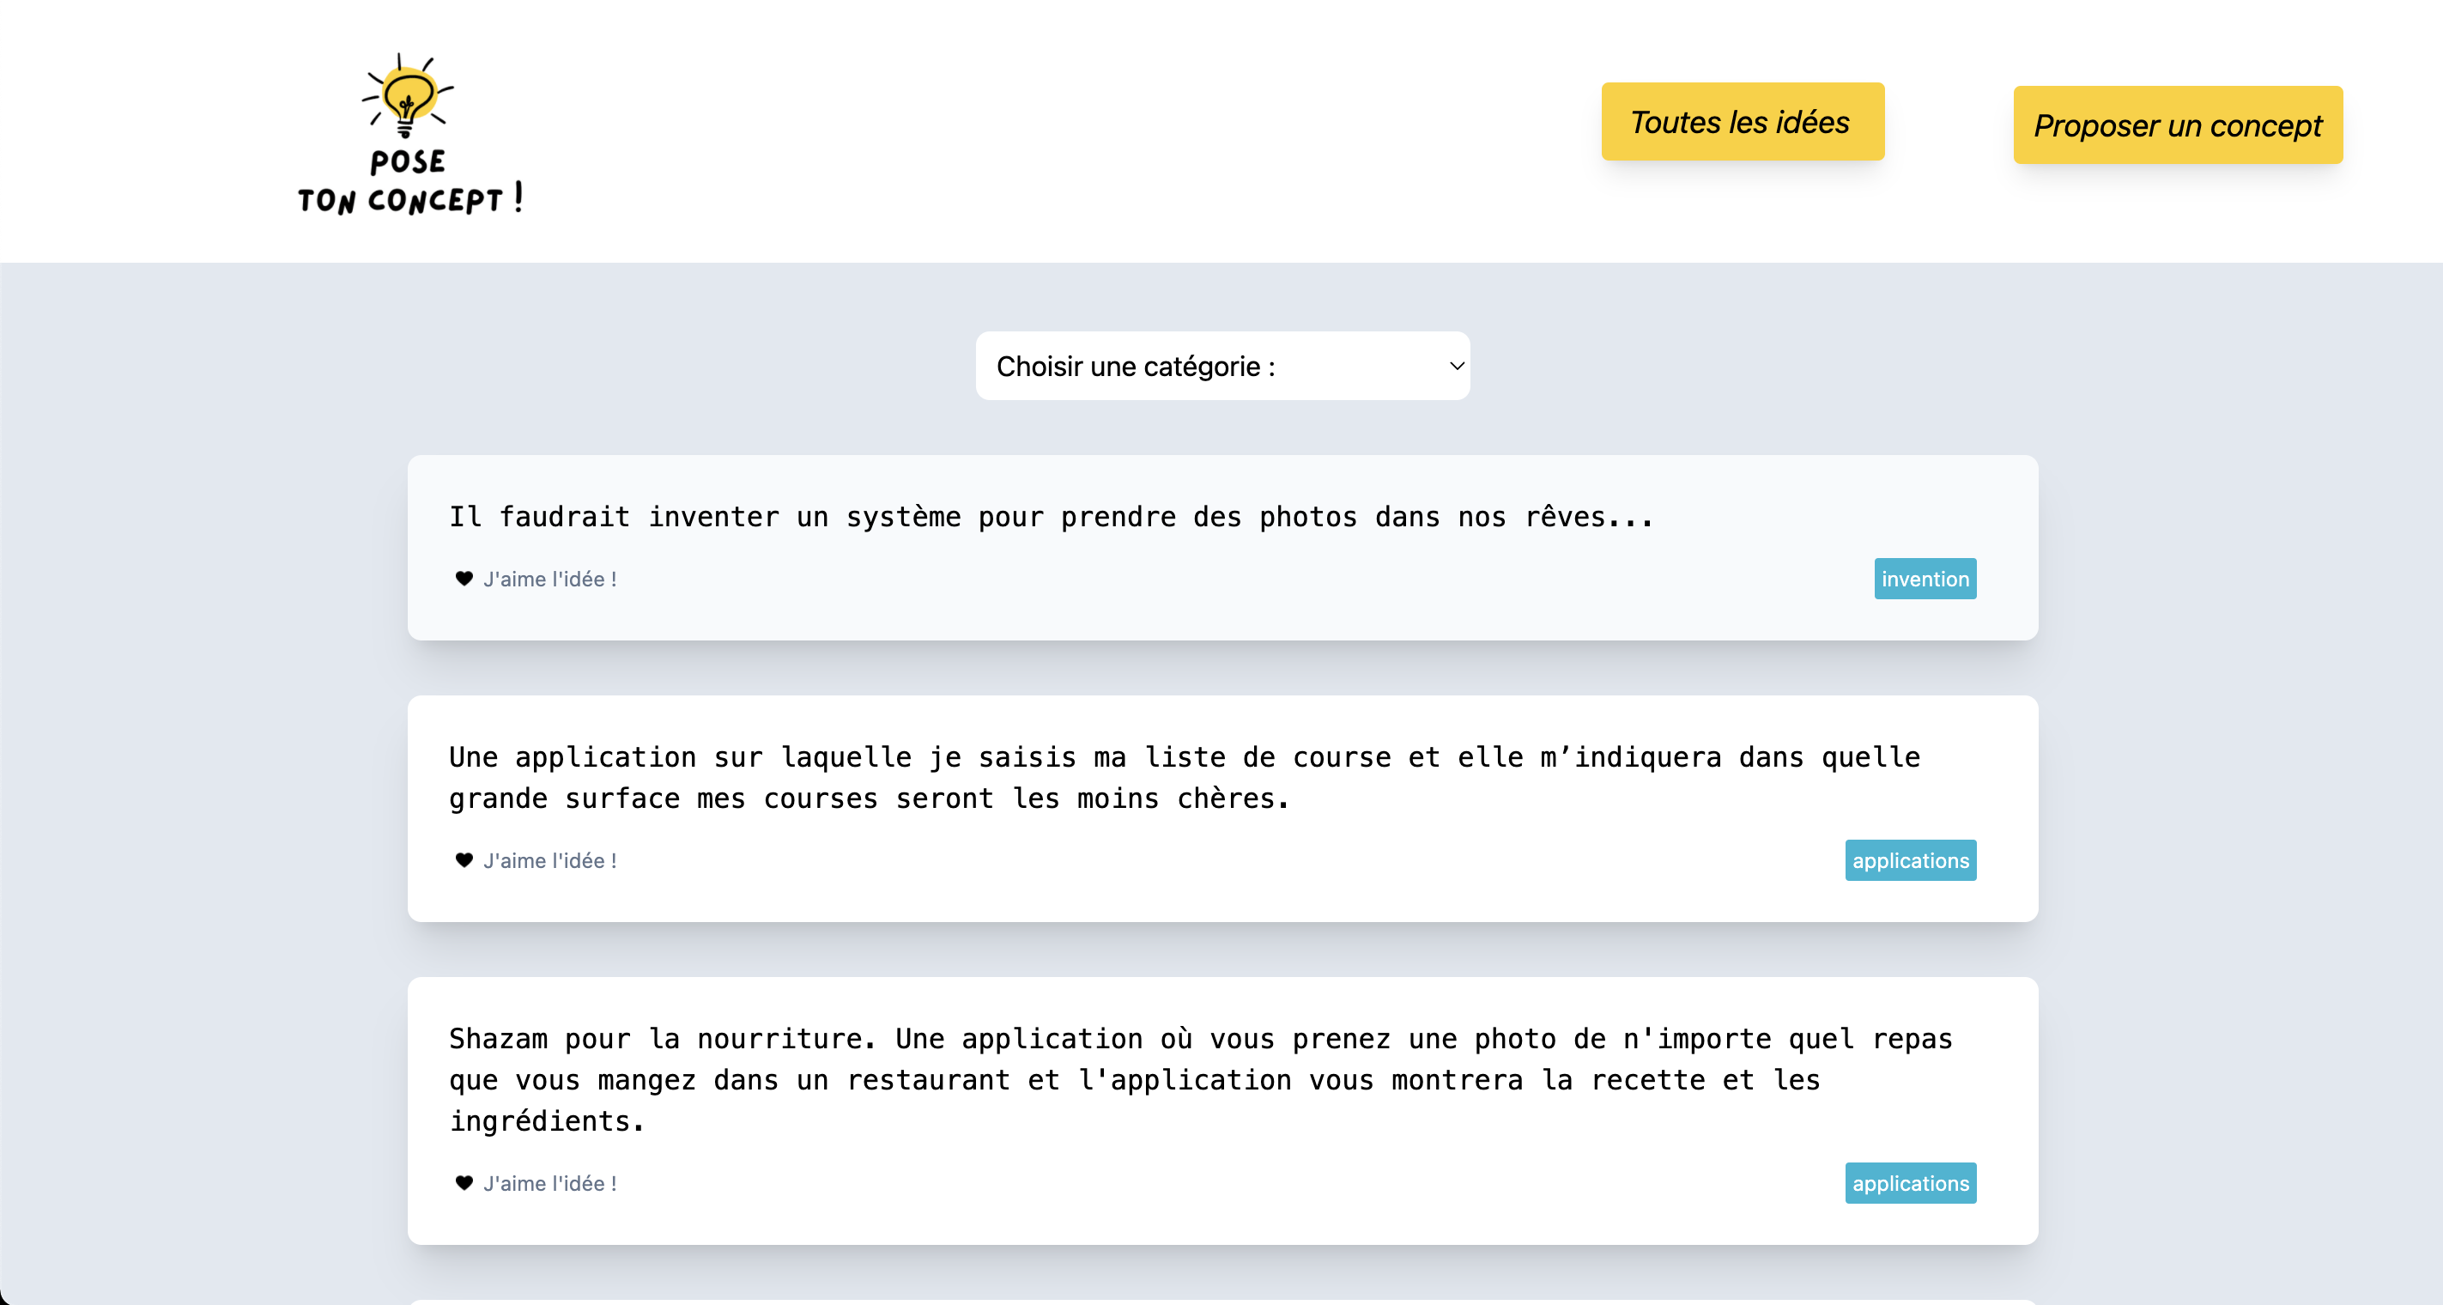This screenshot has height=1305, width=2443.
Task: Click the heart icon on third idea
Action: click(464, 1182)
